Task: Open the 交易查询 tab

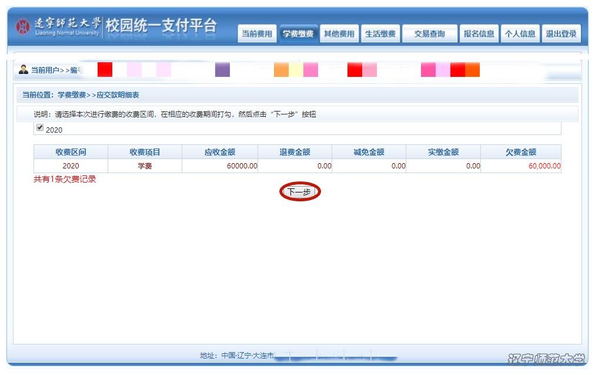Action: 429,34
